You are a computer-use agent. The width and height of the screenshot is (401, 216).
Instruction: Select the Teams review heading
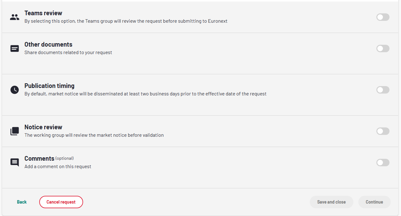(x=43, y=13)
